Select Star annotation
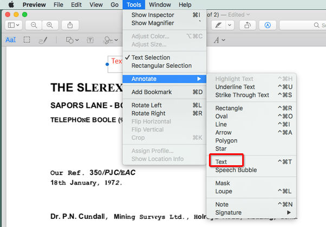 251,149
